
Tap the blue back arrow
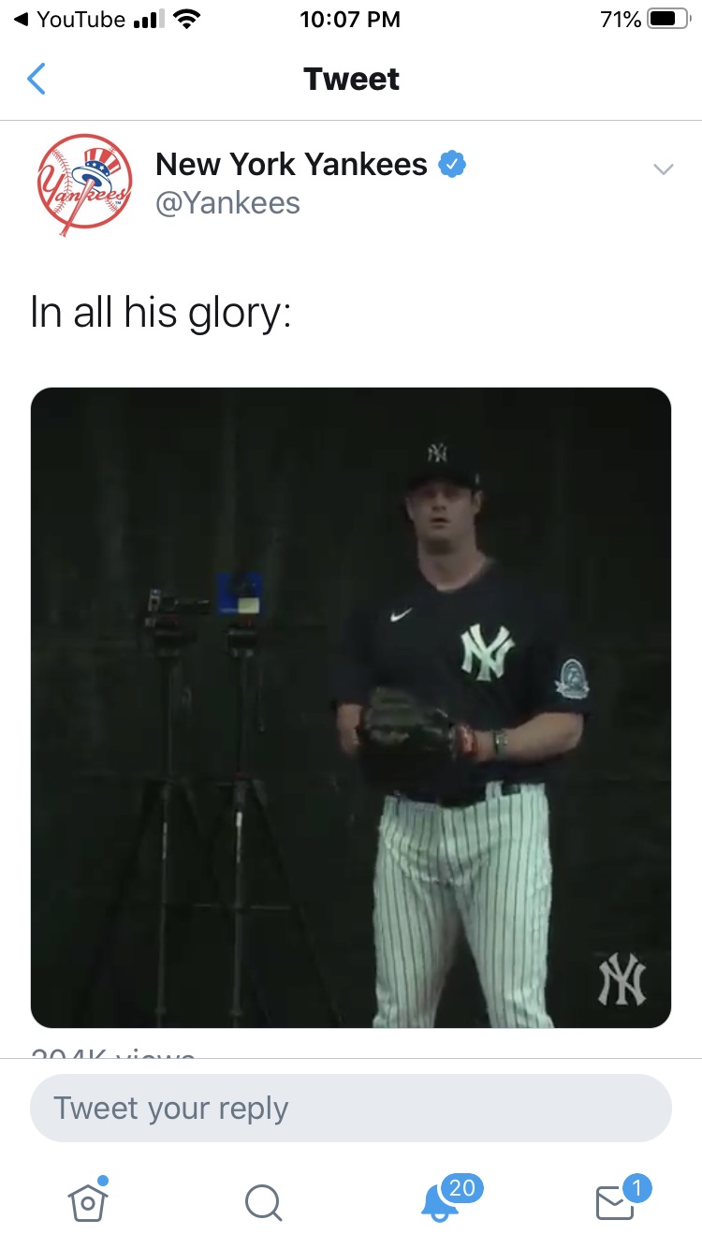pyautogui.click(x=37, y=80)
